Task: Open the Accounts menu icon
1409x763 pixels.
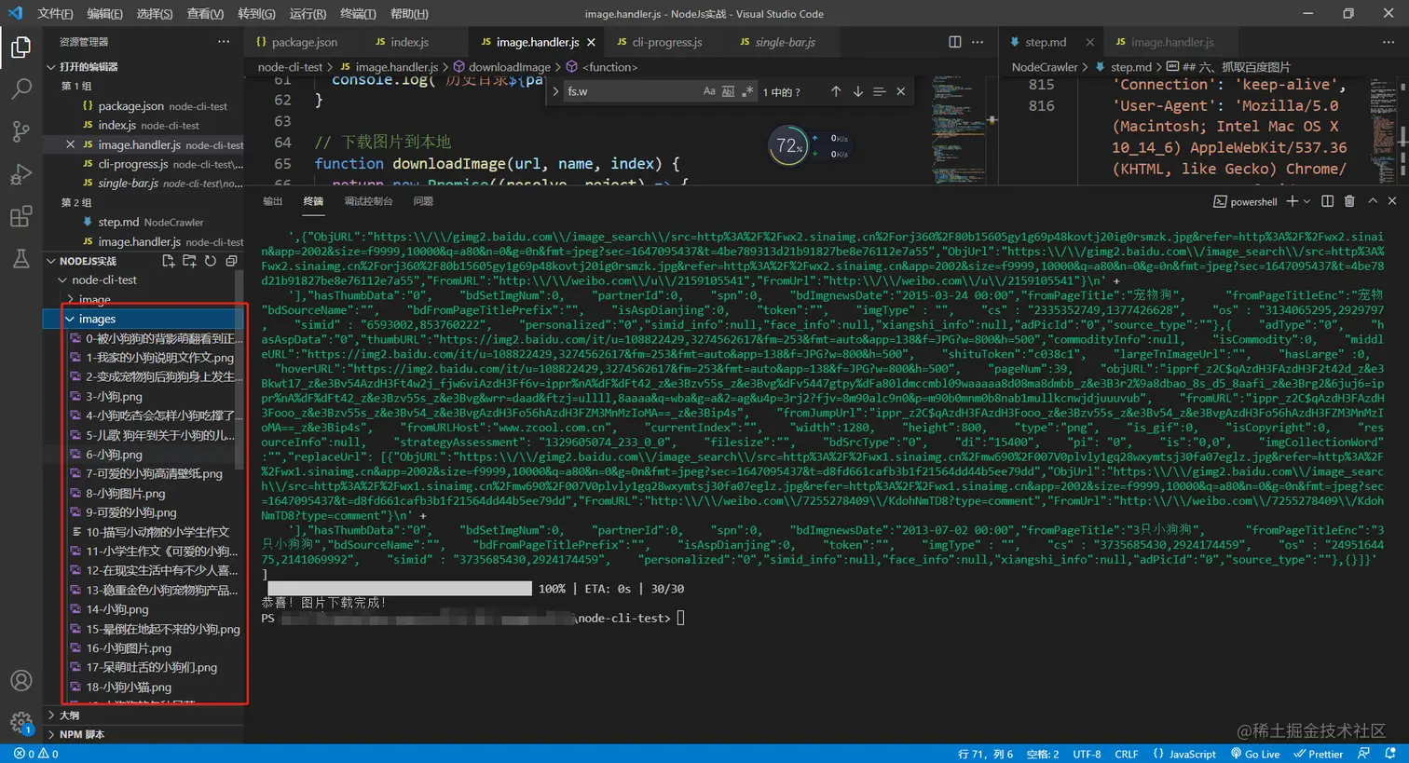Action: [21, 680]
